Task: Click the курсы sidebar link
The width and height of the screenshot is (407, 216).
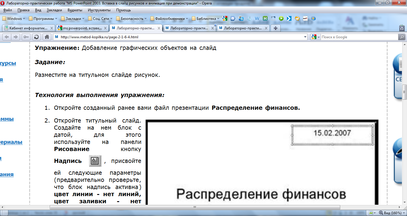Action: coord(8,63)
